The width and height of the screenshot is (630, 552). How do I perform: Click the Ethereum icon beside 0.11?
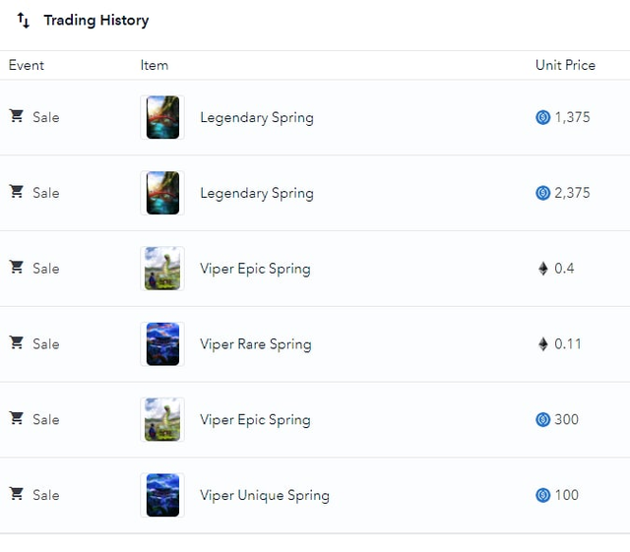[x=542, y=344]
